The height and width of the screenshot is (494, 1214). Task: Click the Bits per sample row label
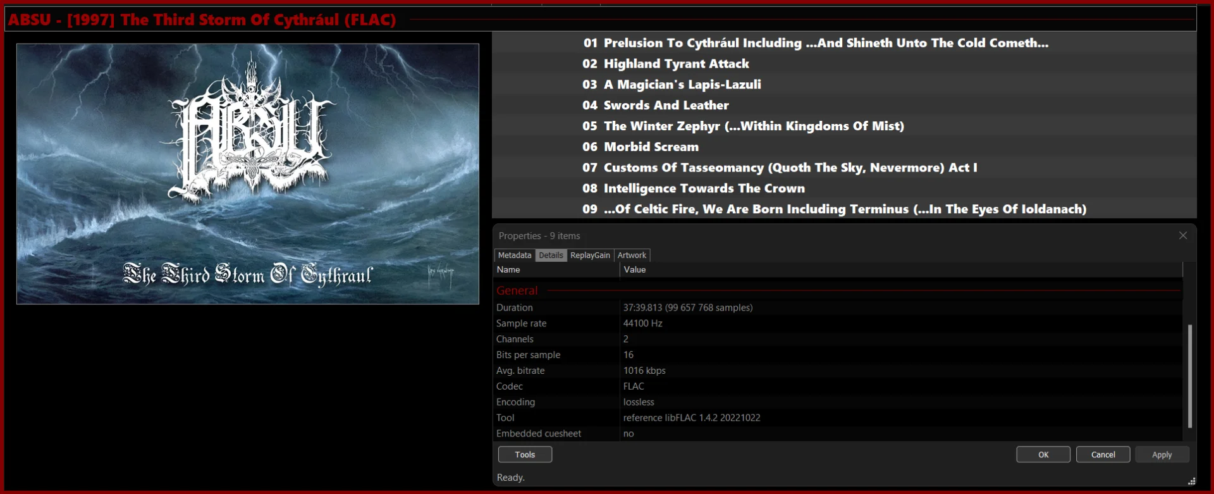528,355
